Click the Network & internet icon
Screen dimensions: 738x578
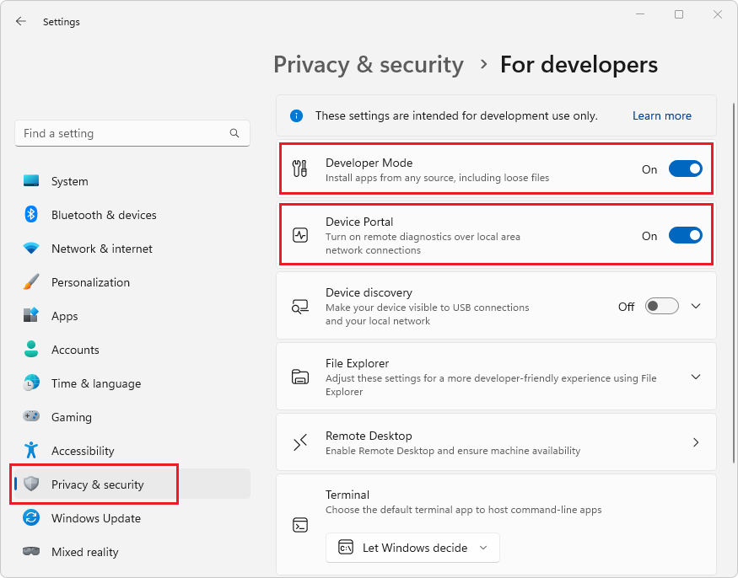coord(32,249)
